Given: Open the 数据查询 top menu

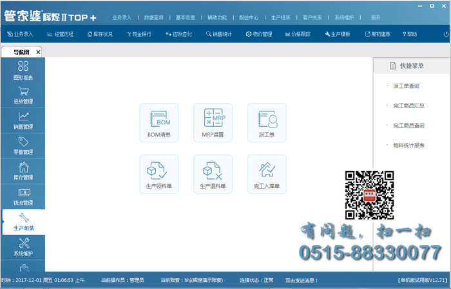Looking at the screenshot, I should pos(153,17).
